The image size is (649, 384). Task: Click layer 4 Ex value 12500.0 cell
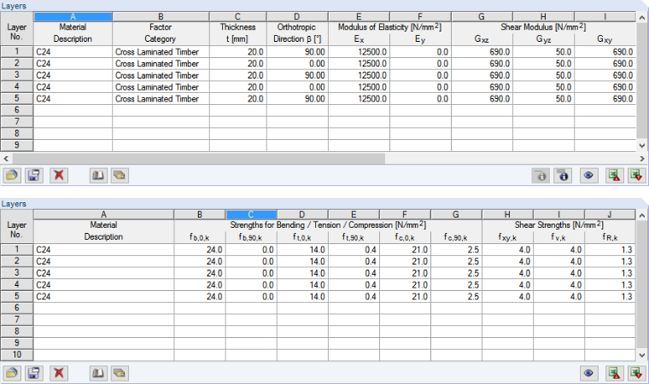coord(359,87)
